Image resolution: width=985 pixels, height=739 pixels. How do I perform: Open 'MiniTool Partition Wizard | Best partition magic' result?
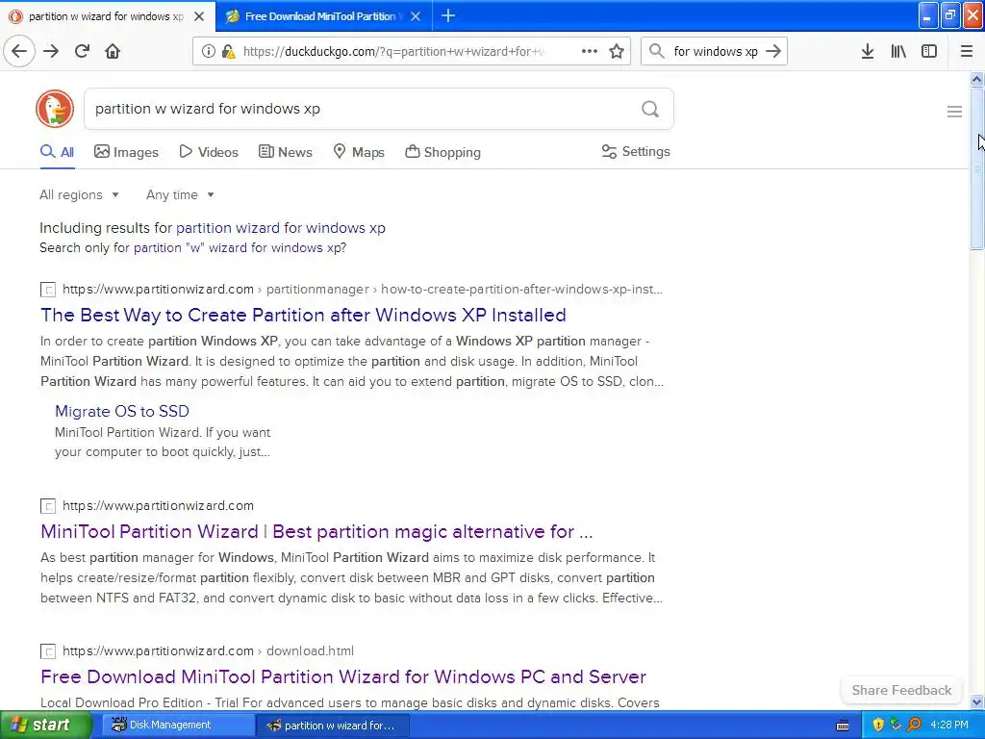pos(316,531)
